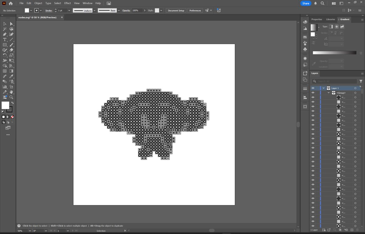Viewport: 365px width, 234px height.
Task: Choose Freeform Gradient type
Action: coord(342,27)
